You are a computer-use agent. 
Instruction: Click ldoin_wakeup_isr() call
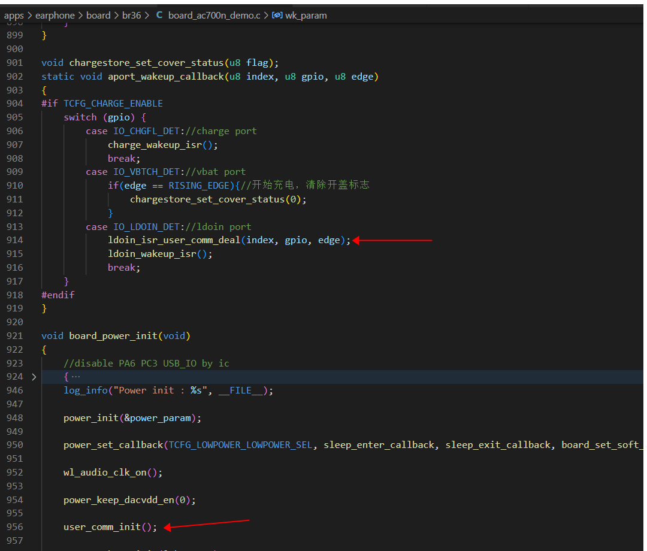click(x=160, y=254)
